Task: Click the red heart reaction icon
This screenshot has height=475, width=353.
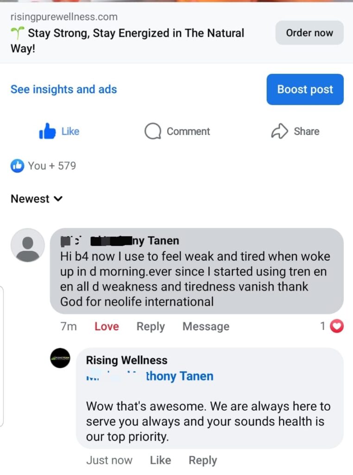Action: [337, 327]
